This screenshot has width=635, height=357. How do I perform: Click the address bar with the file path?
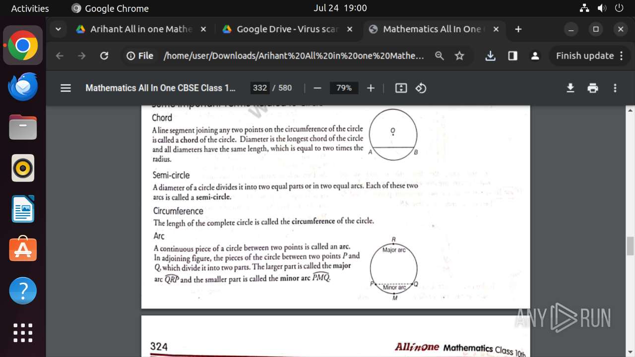pos(294,56)
